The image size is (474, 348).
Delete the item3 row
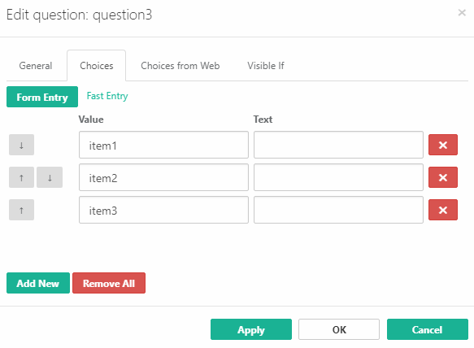pyautogui.click(x=443, y=210)
